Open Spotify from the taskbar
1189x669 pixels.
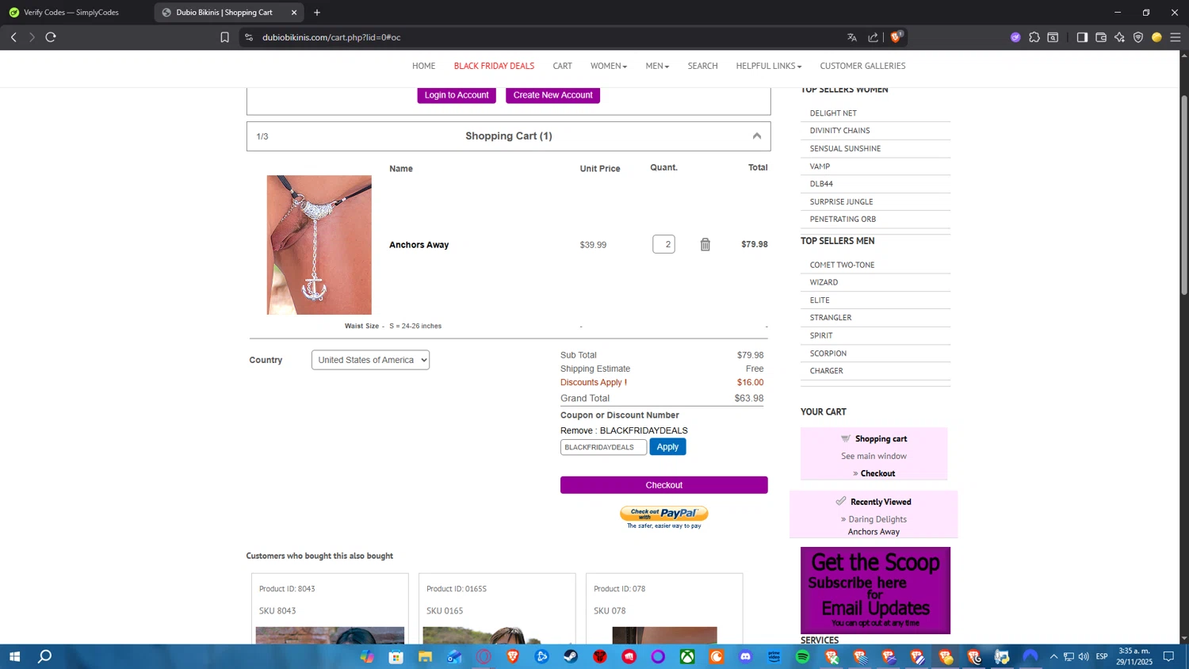point(802,656)
